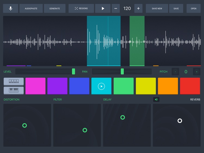This screenshot has height=153, width=204.
Task: Click the OPEN button
Action: click(193, 8)
